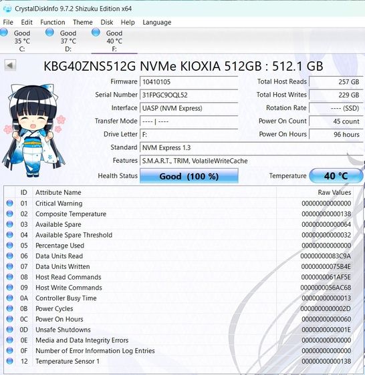Select the Critical Warning attribute name
This screenshot has height=375, width=365.
click(x=59, y=204)
